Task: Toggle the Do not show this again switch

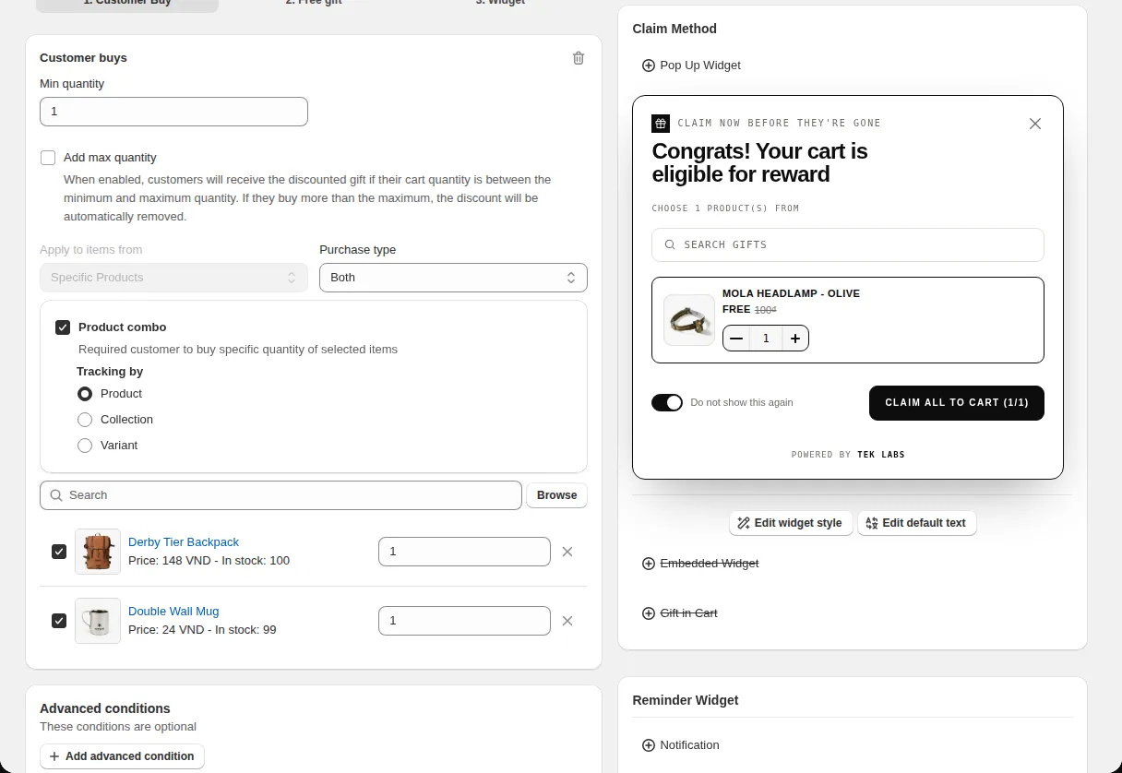Action: click(x=667, y=402)
